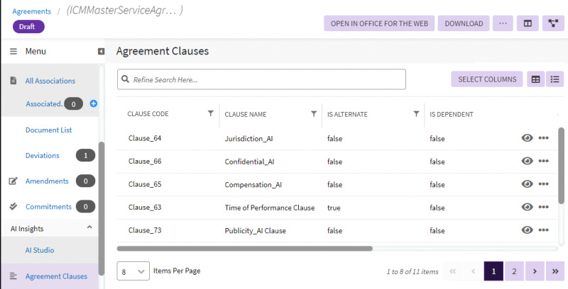The width and height of the screenshot is (568, 289).
Task: Open the workflow hierarchy diagram icon
Action: coord(553,23)
